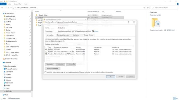The height and width of the screenshot is (100, 179).
Task: Select Luis Gustavo de Melo permission entry
Action: (x=89, y=52)
